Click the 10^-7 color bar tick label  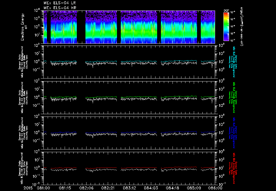click(233, 40)
